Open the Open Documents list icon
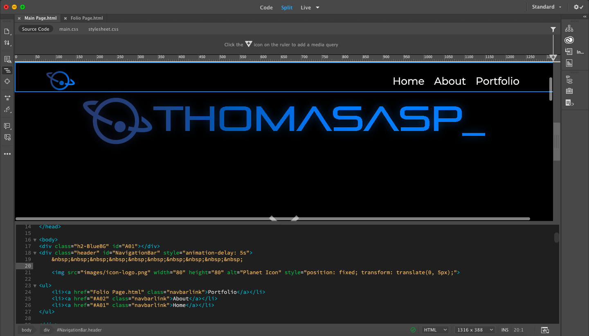 pyautogui.click(x=7, y=32)
